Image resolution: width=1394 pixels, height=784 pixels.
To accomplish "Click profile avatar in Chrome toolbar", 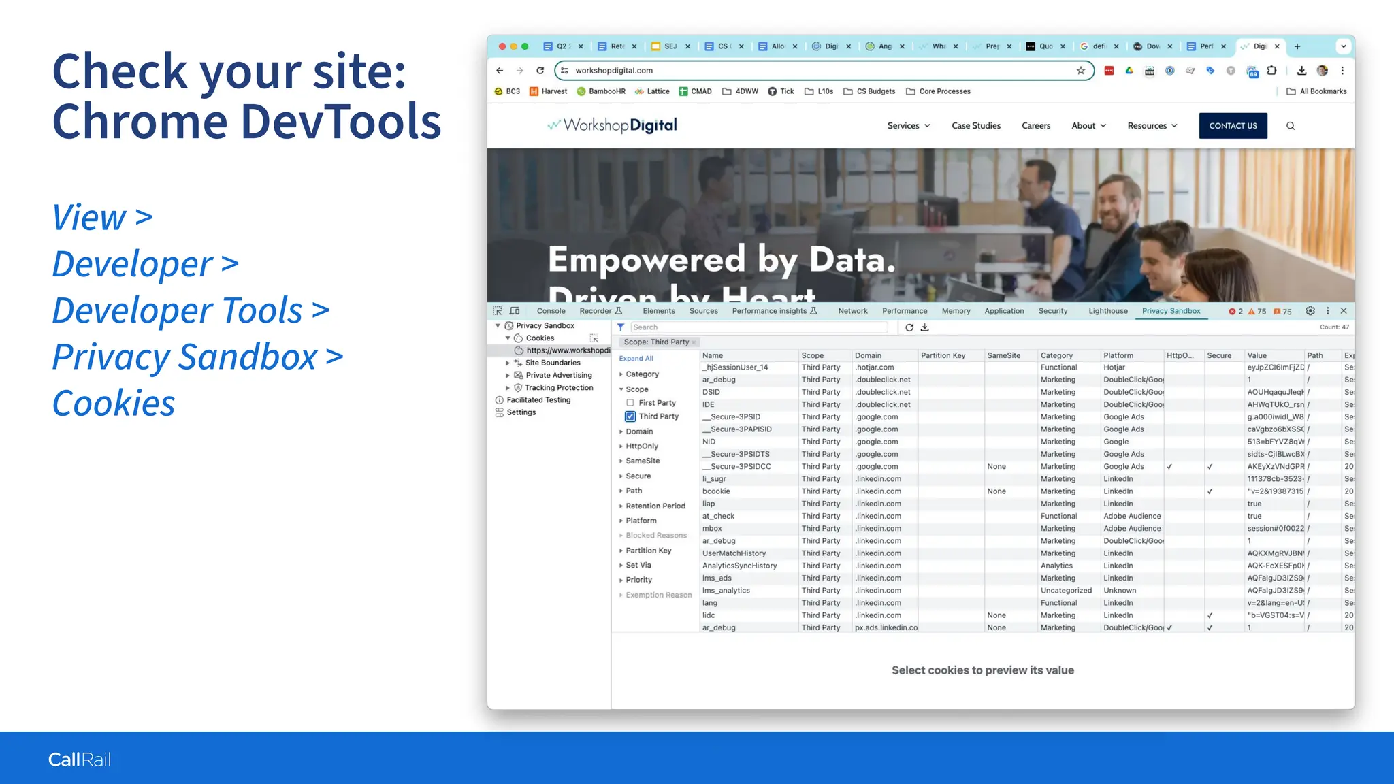I will (1323, 71).
